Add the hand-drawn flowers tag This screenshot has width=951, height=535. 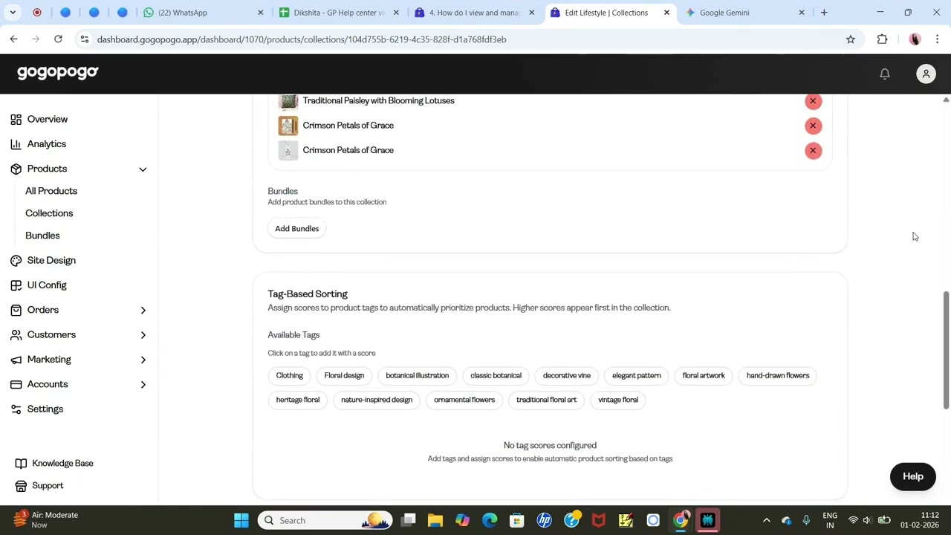tap(778, 375)
